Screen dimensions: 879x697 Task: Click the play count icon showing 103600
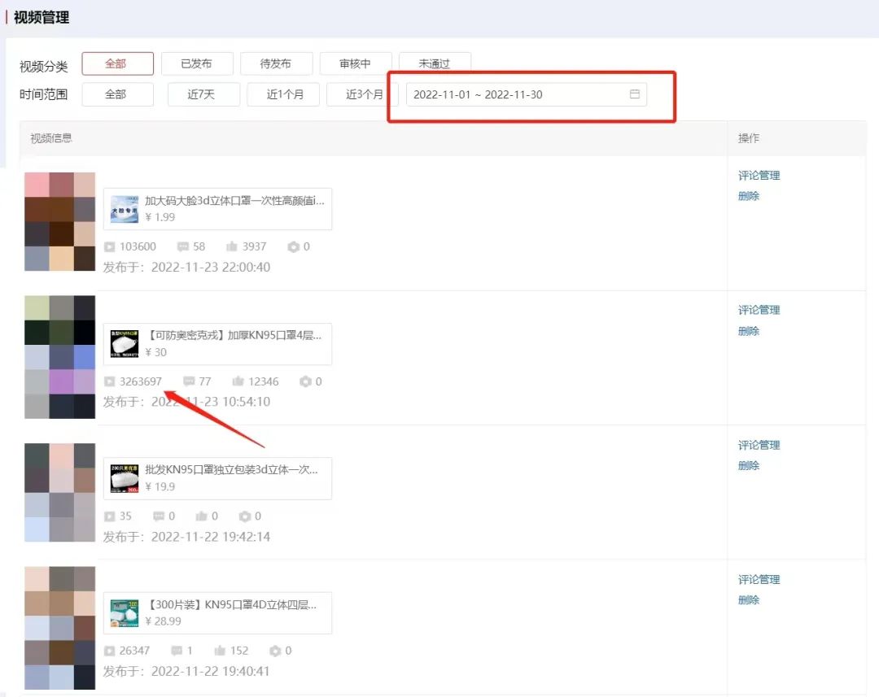point(110,246)
